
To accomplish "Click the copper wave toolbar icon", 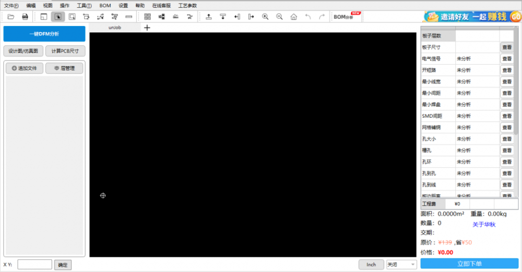I will (x=176, y=17).
